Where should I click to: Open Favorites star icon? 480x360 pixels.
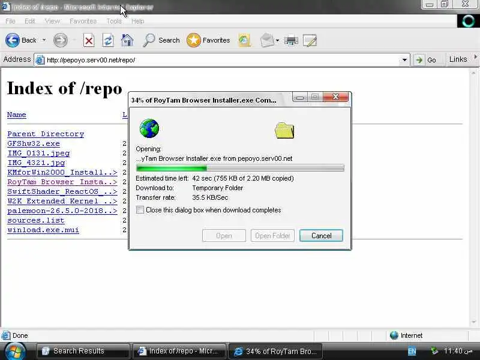(x=193, y=40)
